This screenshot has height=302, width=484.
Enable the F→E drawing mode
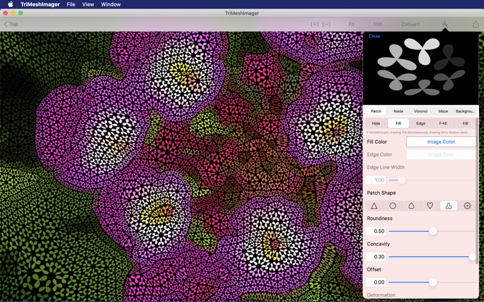coord(443,123)
